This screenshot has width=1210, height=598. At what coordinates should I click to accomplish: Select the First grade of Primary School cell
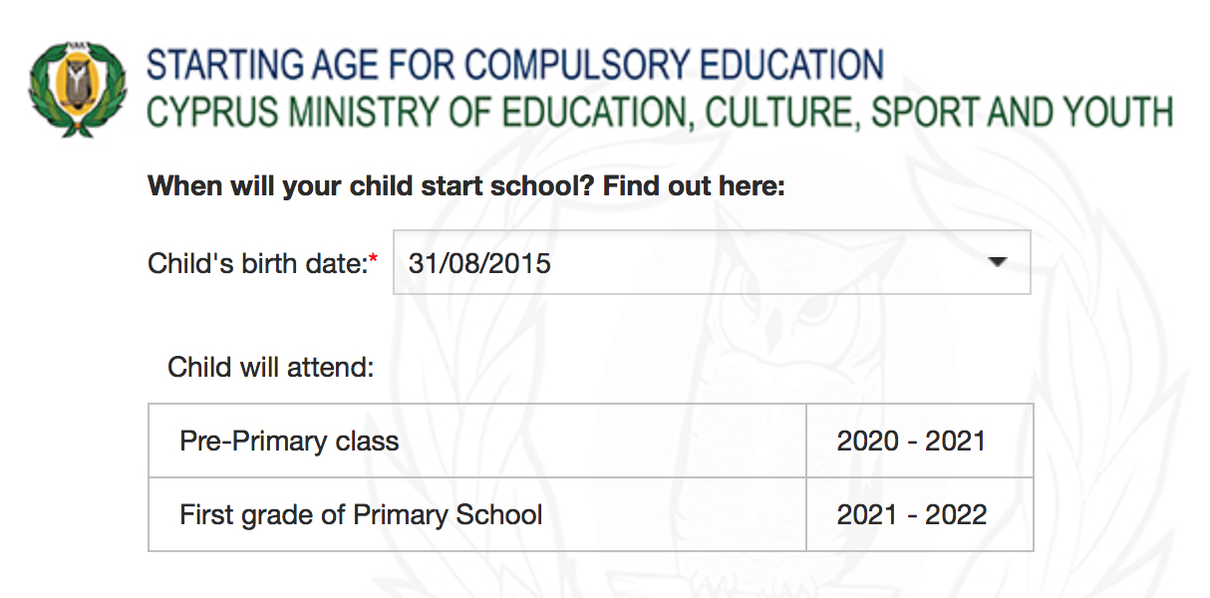point(477,514)
